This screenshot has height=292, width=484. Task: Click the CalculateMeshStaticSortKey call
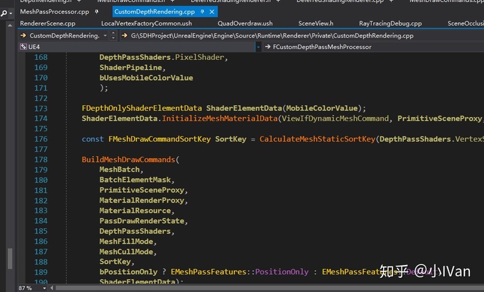[x=317, y=139]
